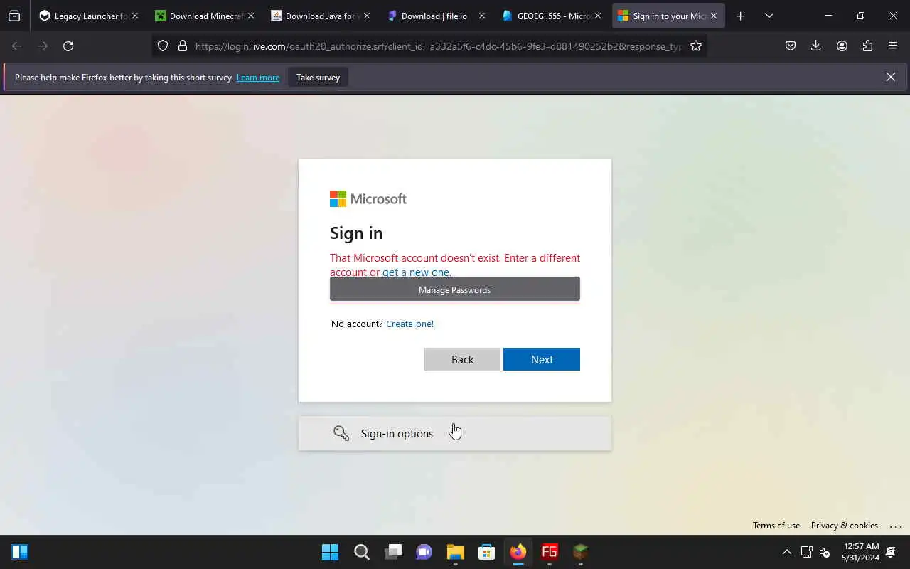Open the Firefox account menu
This screenshot has height=569, width=910.
[842, 46]
